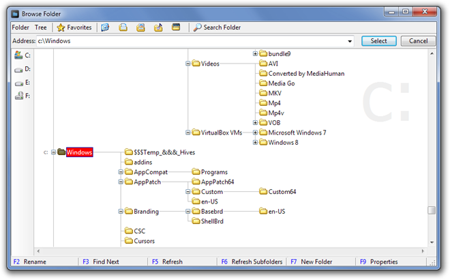Select the en-US folder under AppPatch
The image size is (450, 280).
click(205, 201)
